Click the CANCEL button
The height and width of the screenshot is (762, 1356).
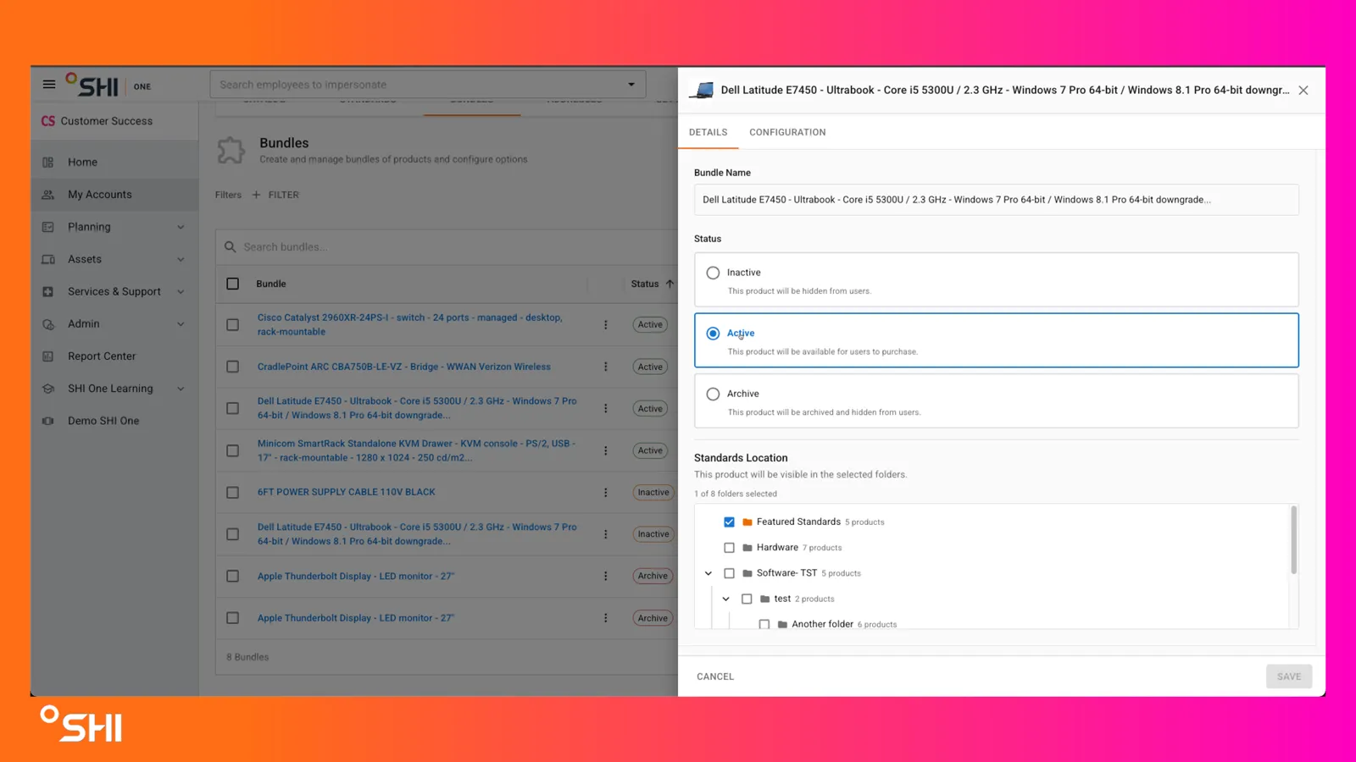pyautogui.click(x=715, y=676)
